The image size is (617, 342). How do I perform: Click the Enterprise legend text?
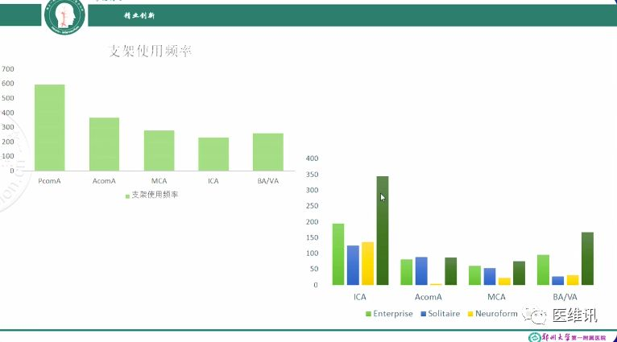point(393,314)
